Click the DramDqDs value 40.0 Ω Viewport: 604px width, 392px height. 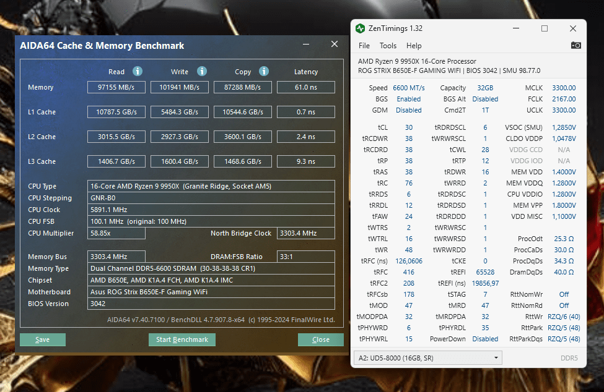[x=564, y=273]
